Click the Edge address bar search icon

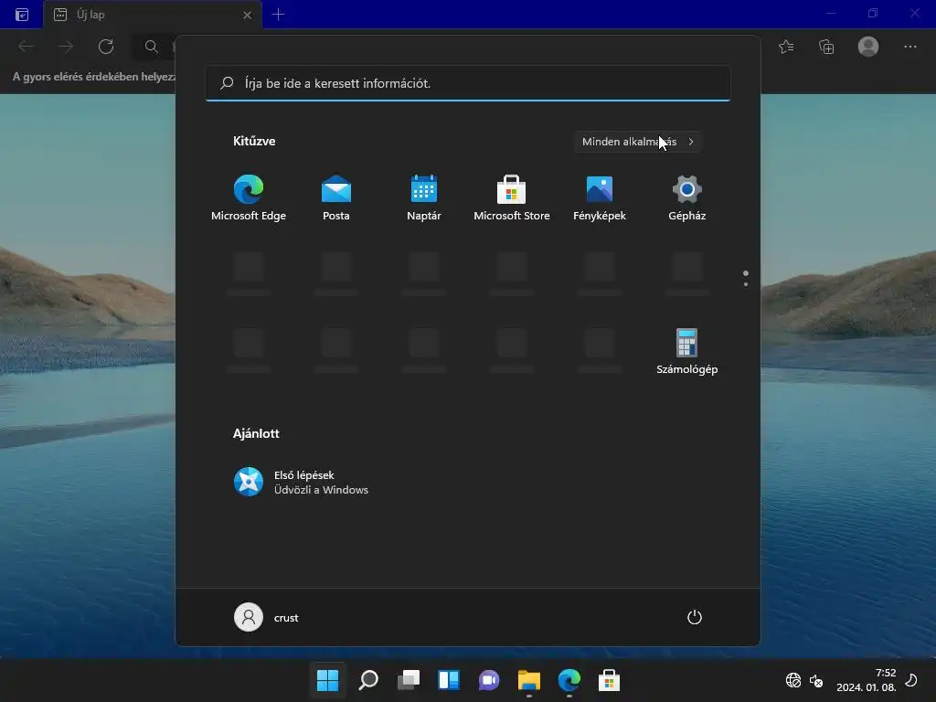[152, 47]
